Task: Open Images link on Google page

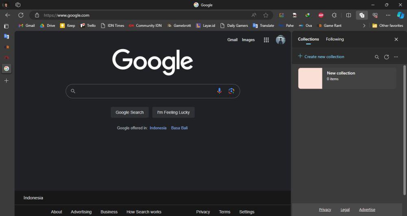Action: [x=248, y=40]
